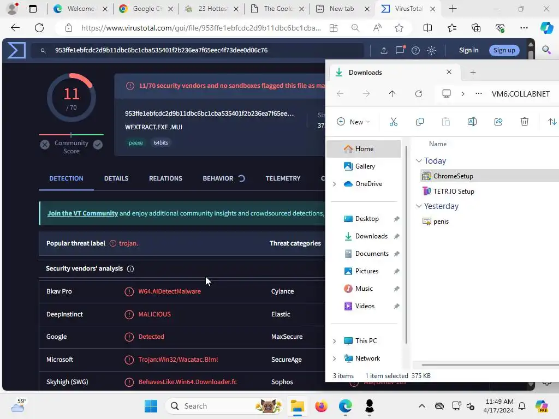559x419 pixels.
Task: Open Edge Settings and more ellipsis menu
Action: 524,28
